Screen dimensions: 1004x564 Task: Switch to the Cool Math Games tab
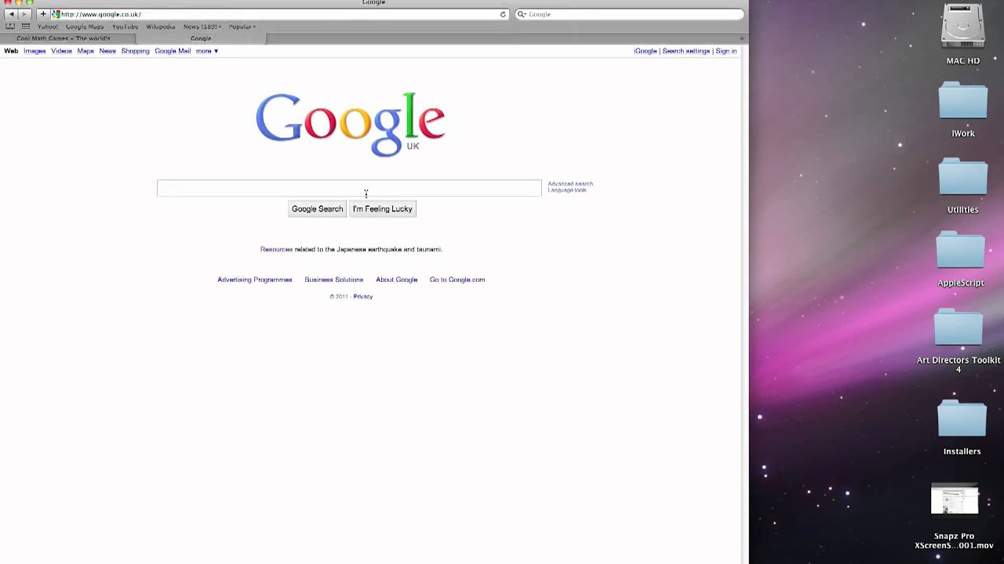click(x=67, y=38)
